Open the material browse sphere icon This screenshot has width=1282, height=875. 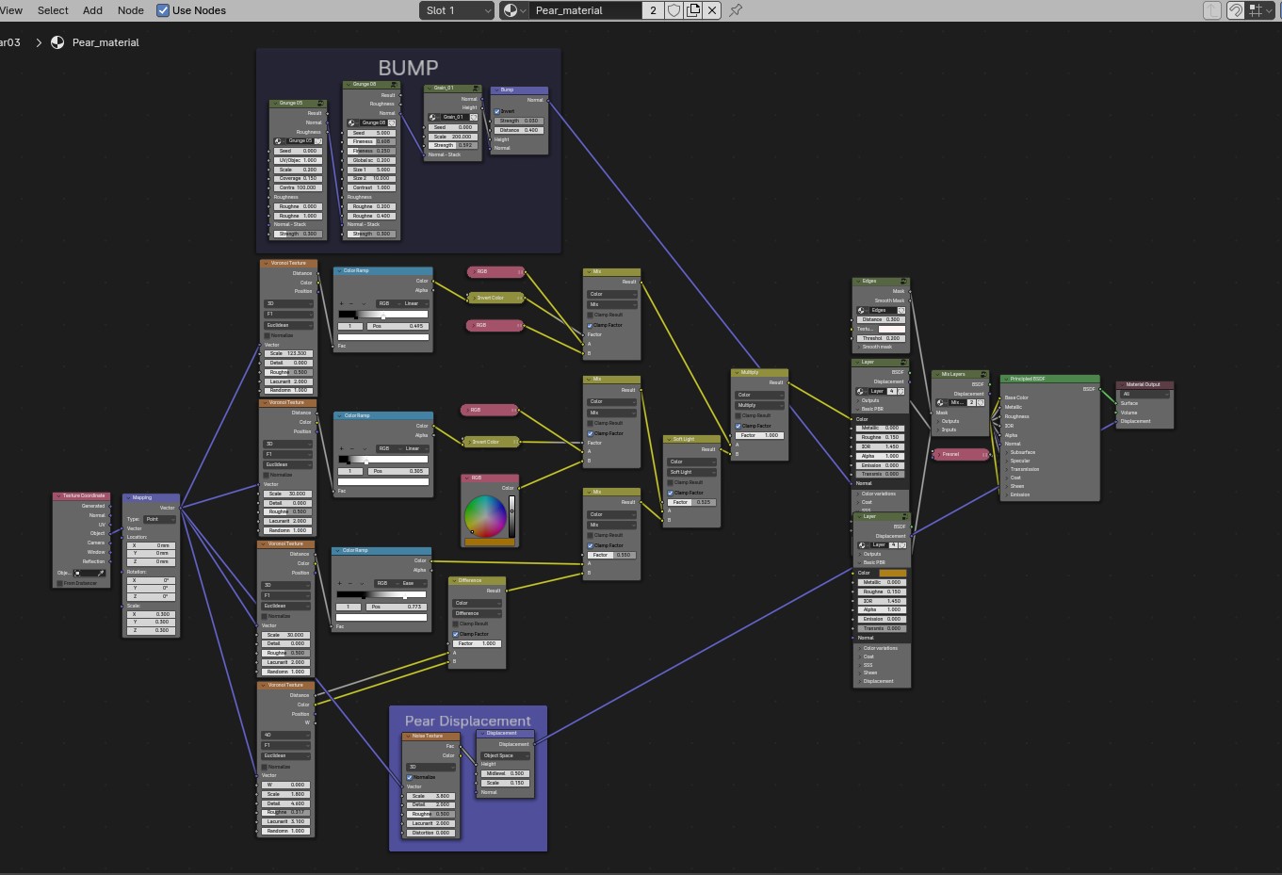[x=513, y=10]
